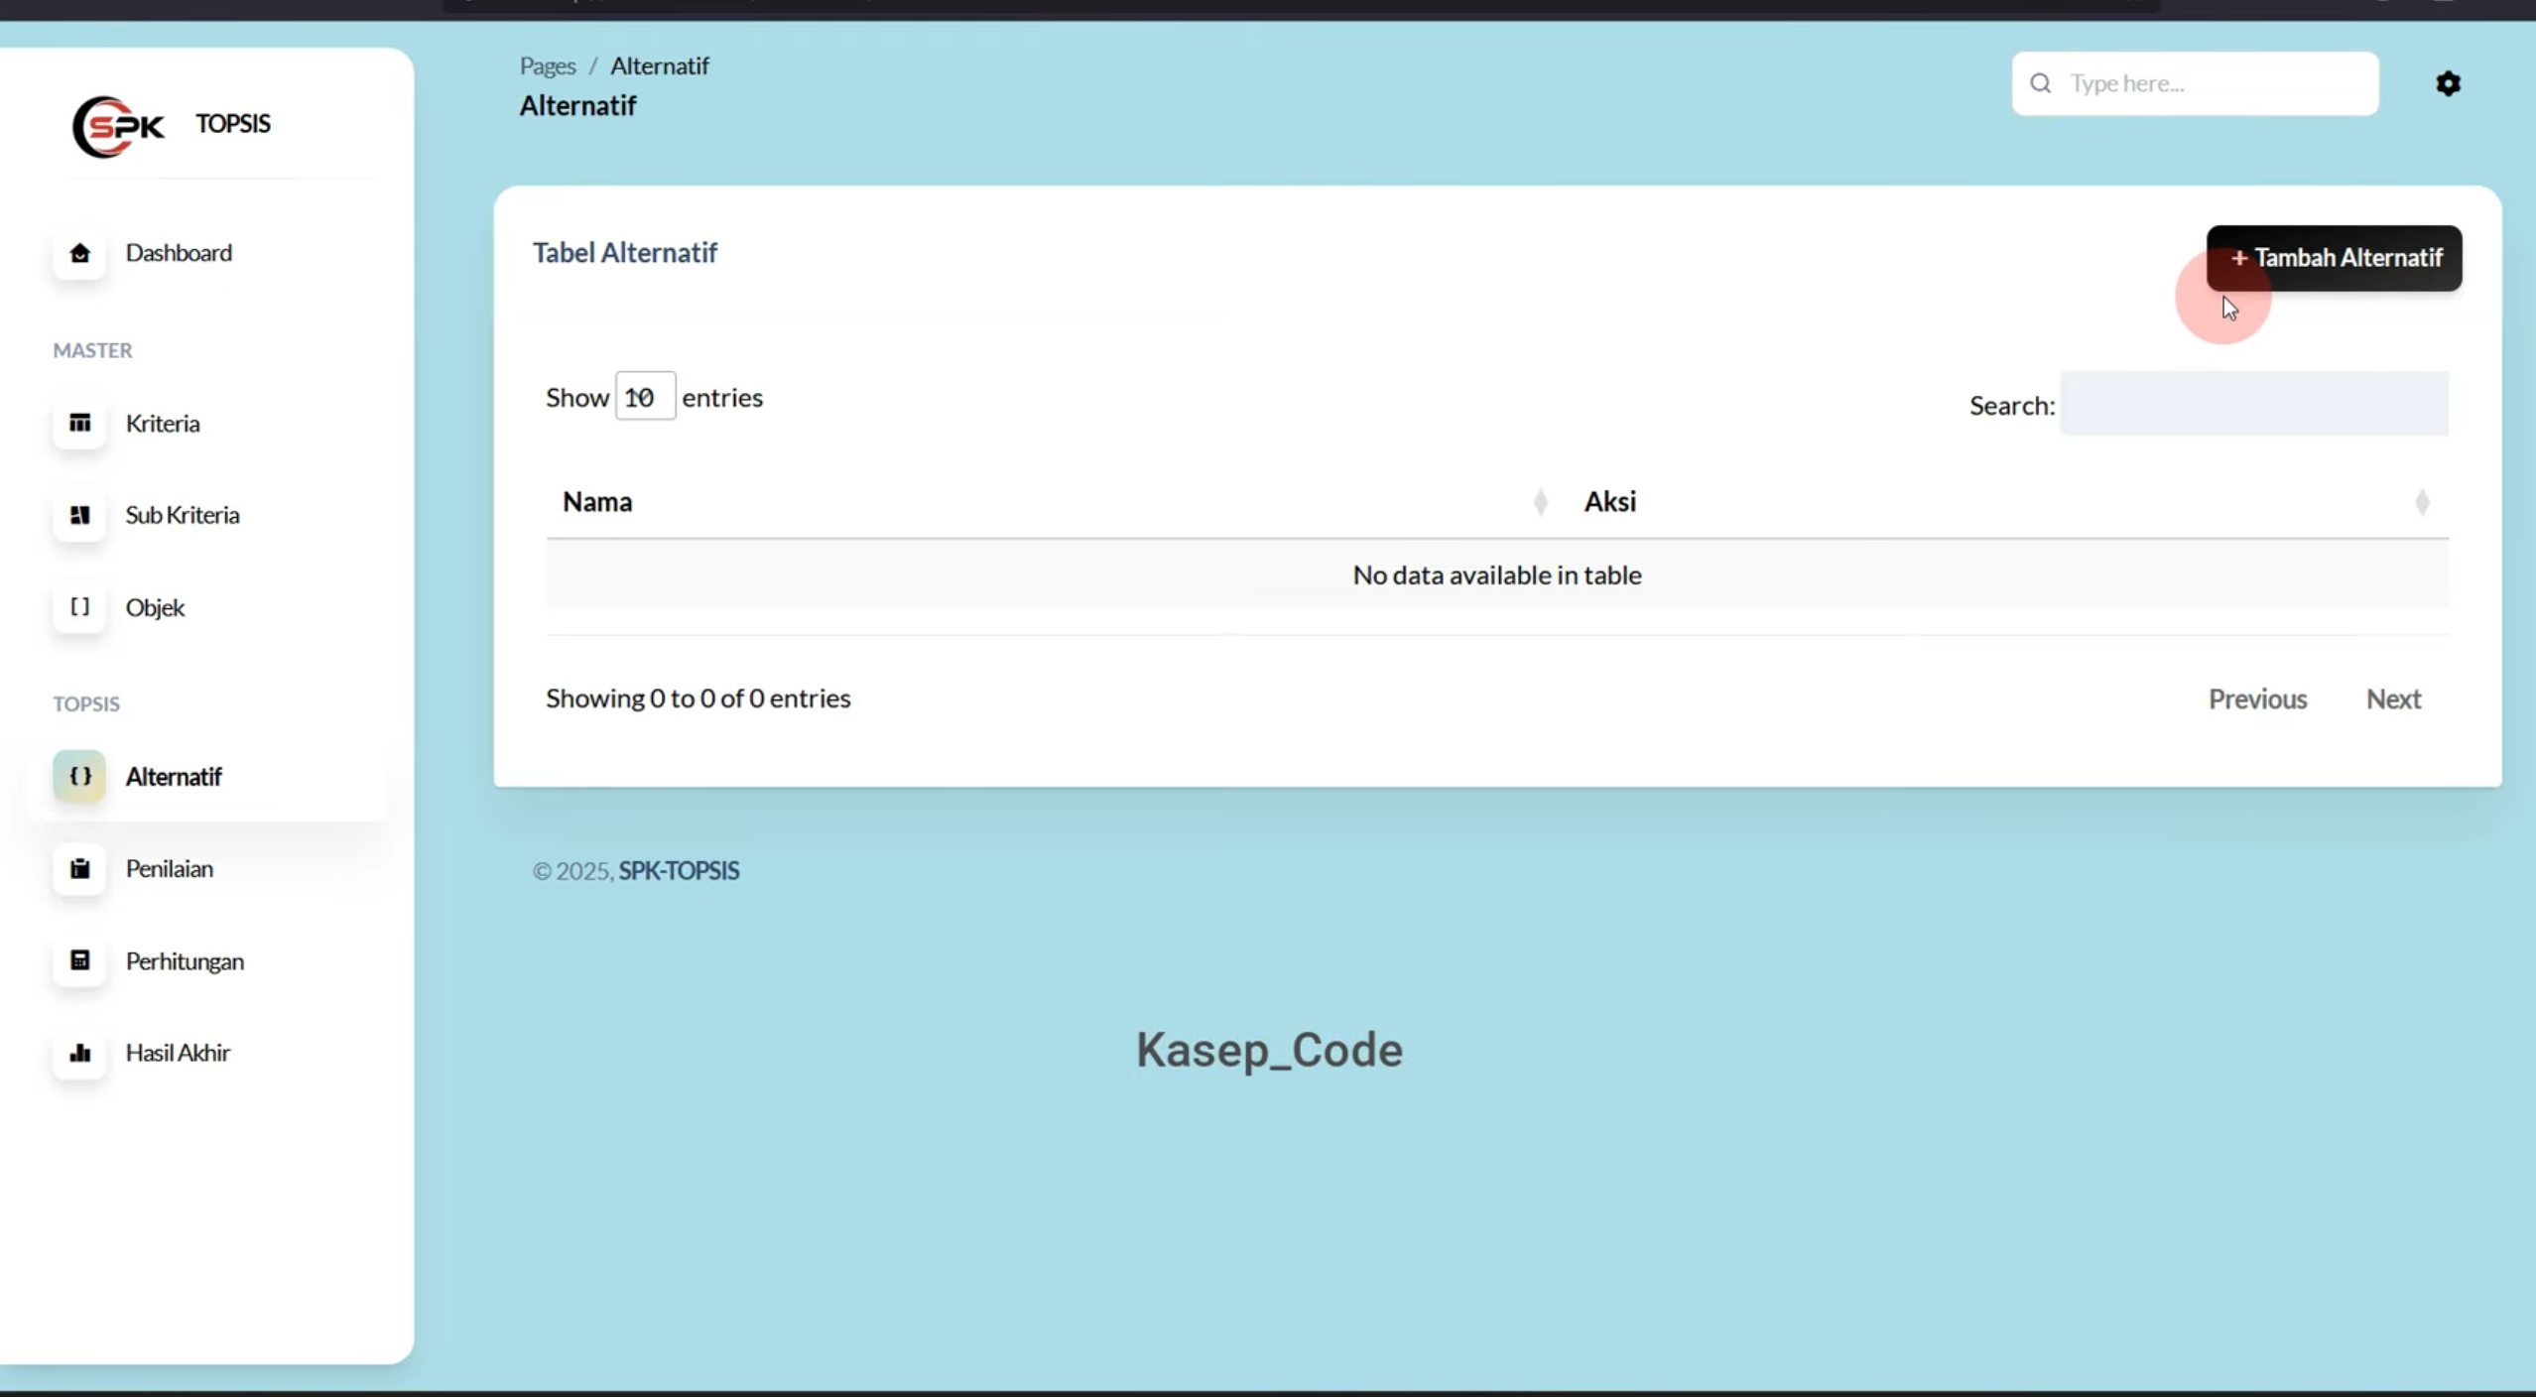Open the Sub Kriteria menu label
Screen dimensions: 2536x1397
183,515
